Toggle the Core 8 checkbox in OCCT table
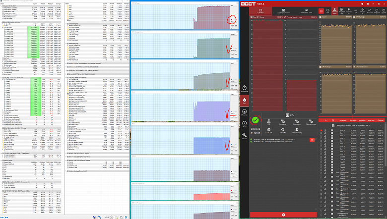Image resolution: width=387 pixels, height=219 pixels. pyautogui.click(x=321, y=152)
